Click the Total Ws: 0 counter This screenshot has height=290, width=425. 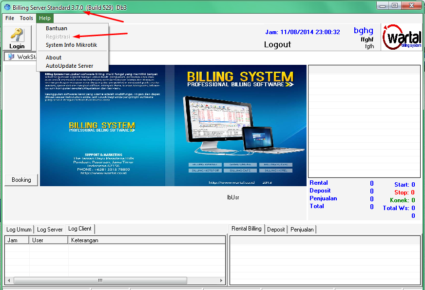pos(399,208)
